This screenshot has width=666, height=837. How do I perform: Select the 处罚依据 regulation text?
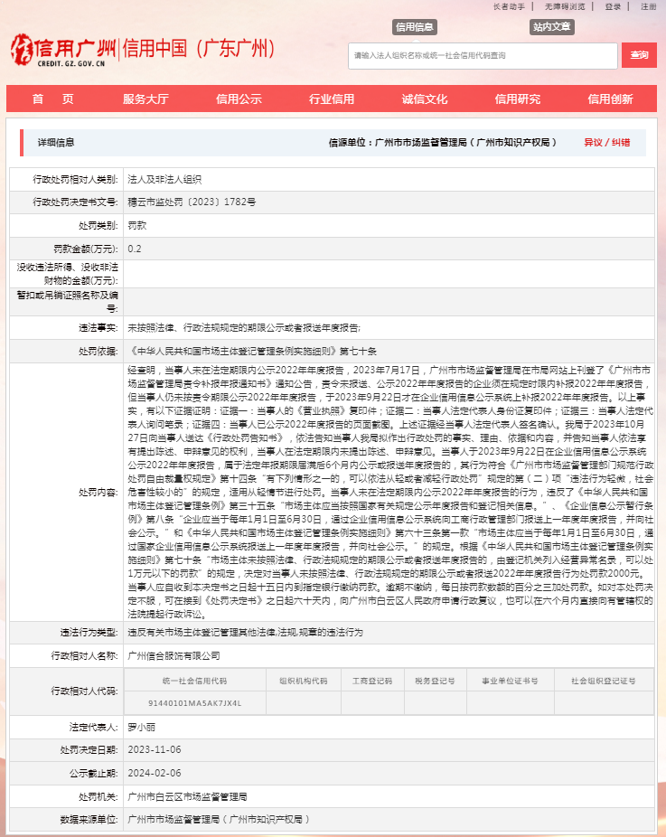[252, 352]
